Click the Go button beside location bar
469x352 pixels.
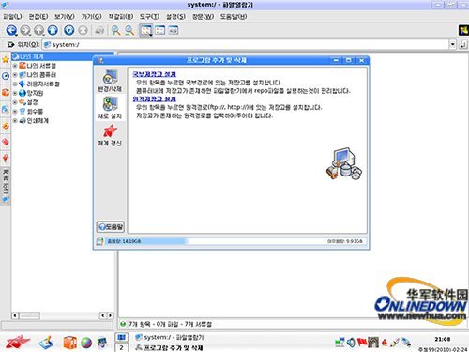point(463,45)
